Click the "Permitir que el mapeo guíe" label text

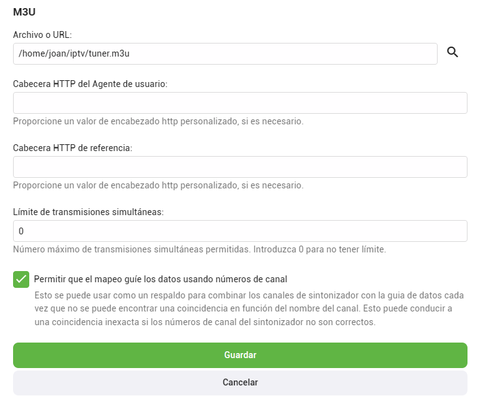[160, 279]
